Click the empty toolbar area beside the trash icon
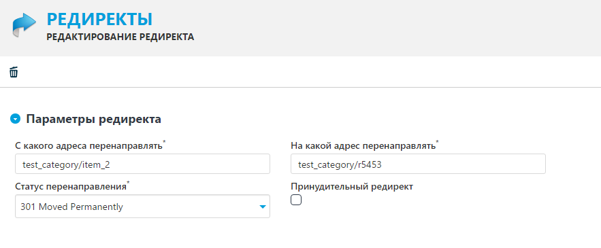 click(307, 72)
